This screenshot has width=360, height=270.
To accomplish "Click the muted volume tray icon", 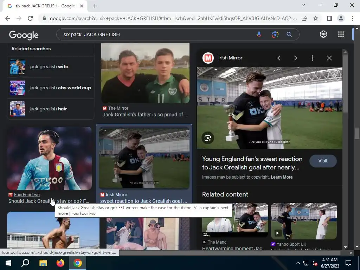I will tap(315, 263).
